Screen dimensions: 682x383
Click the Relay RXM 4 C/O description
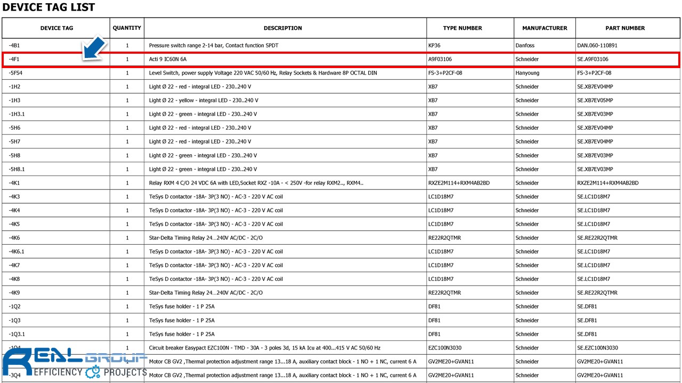pos(256,183)
